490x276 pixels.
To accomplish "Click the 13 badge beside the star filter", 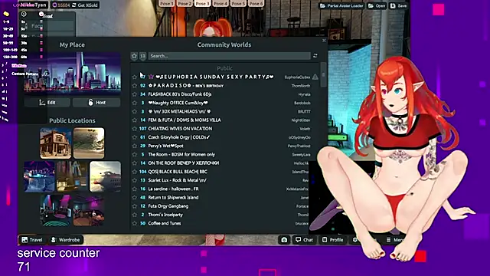I will (142, 56).
